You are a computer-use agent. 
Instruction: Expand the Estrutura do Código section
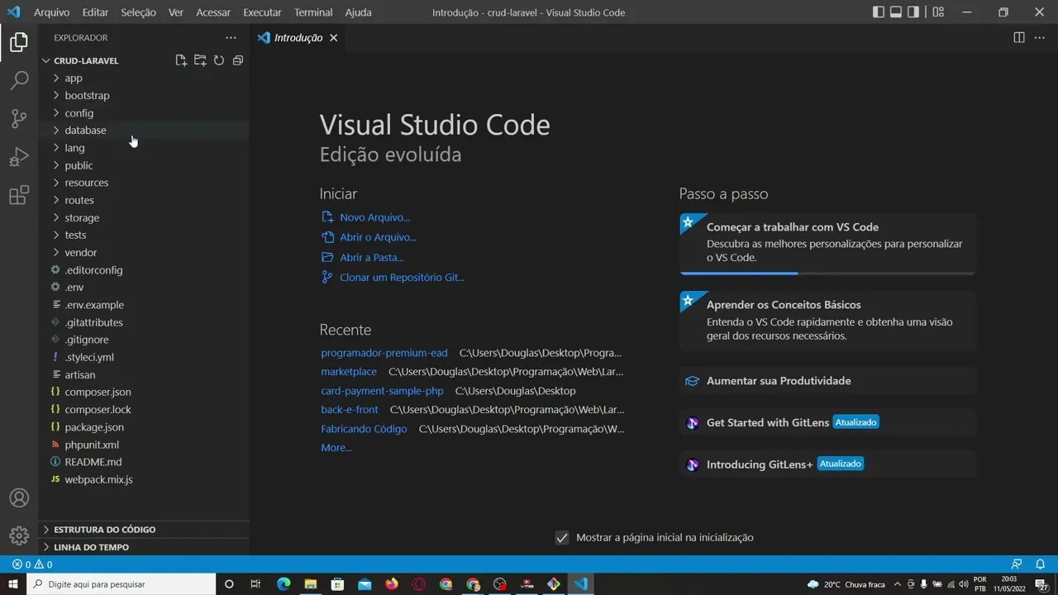144,530
